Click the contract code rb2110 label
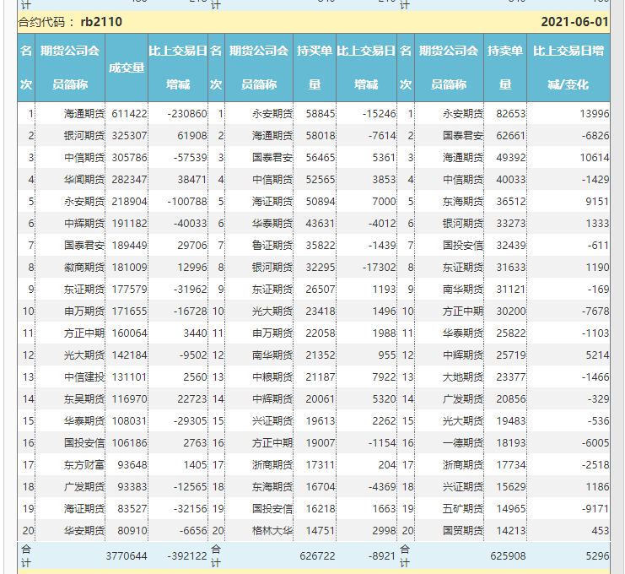The width and height of the screenshot is (625, 574). [100, 22]
